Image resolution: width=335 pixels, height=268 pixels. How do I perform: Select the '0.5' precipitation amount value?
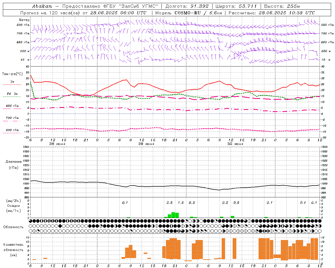tap(236, 203)
